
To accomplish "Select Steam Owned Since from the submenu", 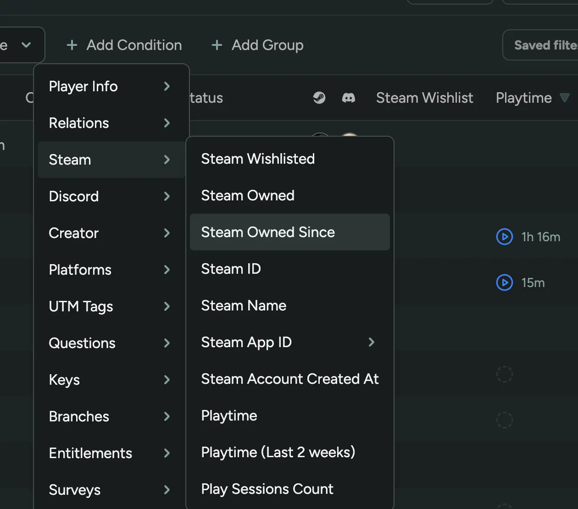I will pyautogui.click(x=267, y=232).
